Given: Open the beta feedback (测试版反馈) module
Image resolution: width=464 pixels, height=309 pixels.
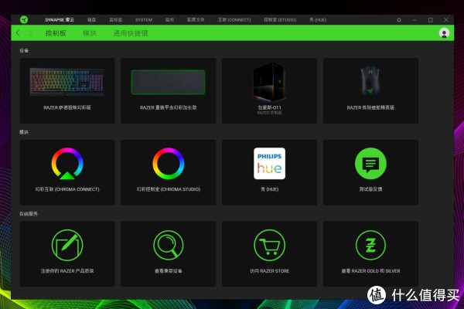Looking at the screenshot, I should (370, 172).
